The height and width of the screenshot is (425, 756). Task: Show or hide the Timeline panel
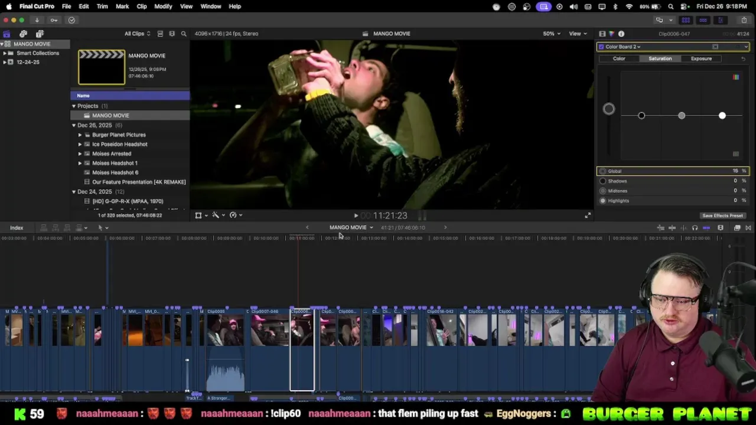coord(703,20)
